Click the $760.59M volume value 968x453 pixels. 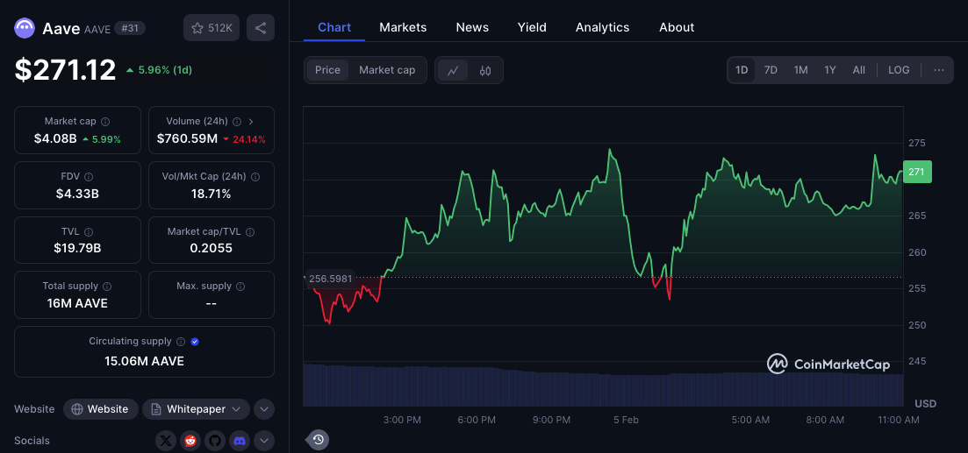(x=187, y=138)
